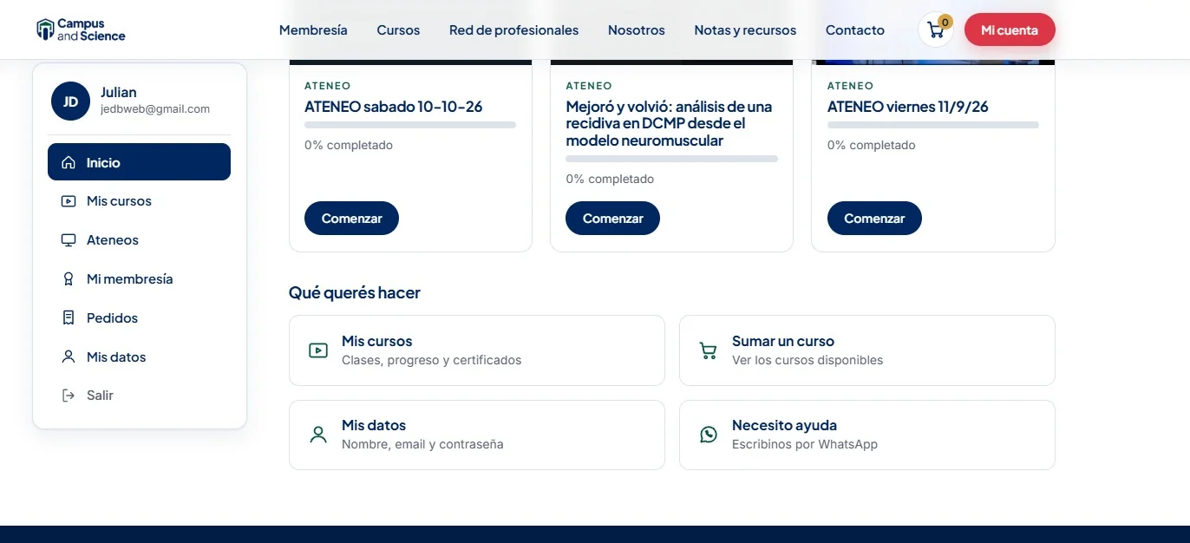This screenshot has width=1190, height=543.
Task: Open the Mis cursos quick action card
Action: pos(477,350)
